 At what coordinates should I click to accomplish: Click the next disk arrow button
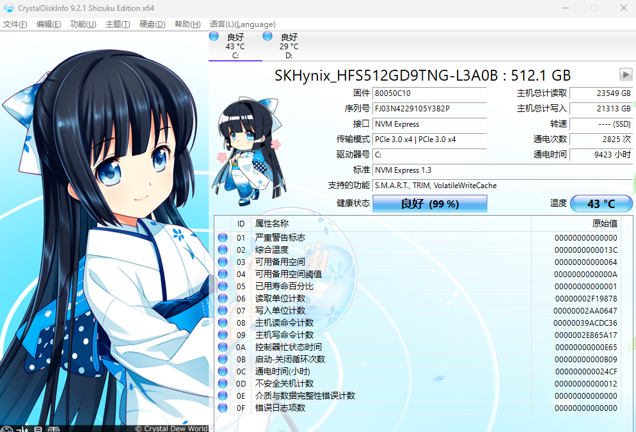point(626,75)
